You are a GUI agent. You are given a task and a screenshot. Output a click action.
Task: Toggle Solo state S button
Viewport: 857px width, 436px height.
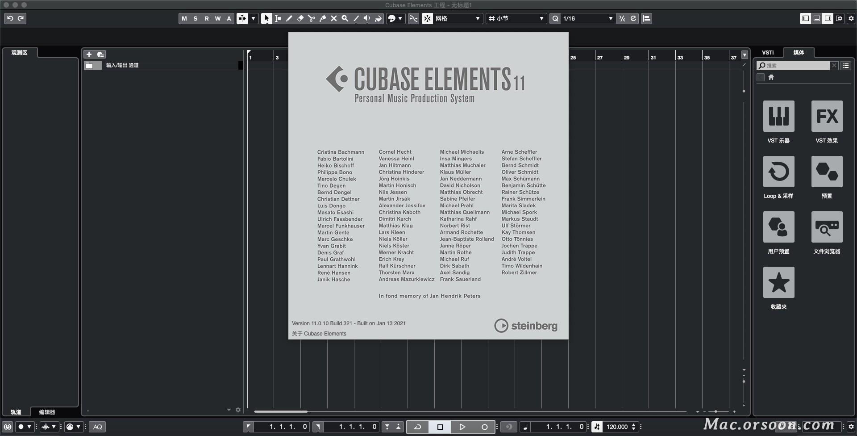(195, 18)
